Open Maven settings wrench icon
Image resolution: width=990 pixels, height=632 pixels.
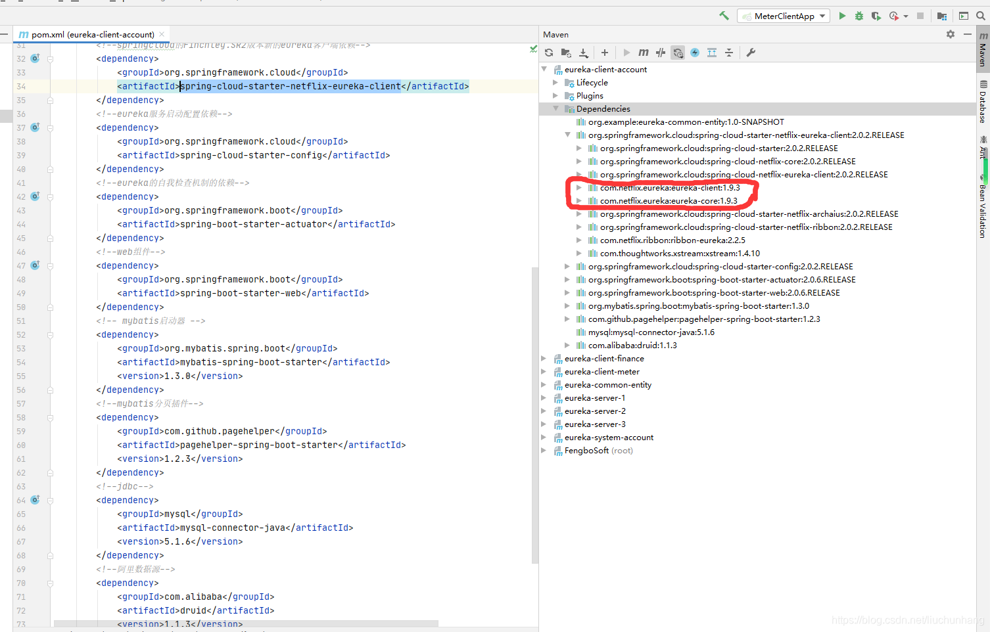click(x=751, y=53)
